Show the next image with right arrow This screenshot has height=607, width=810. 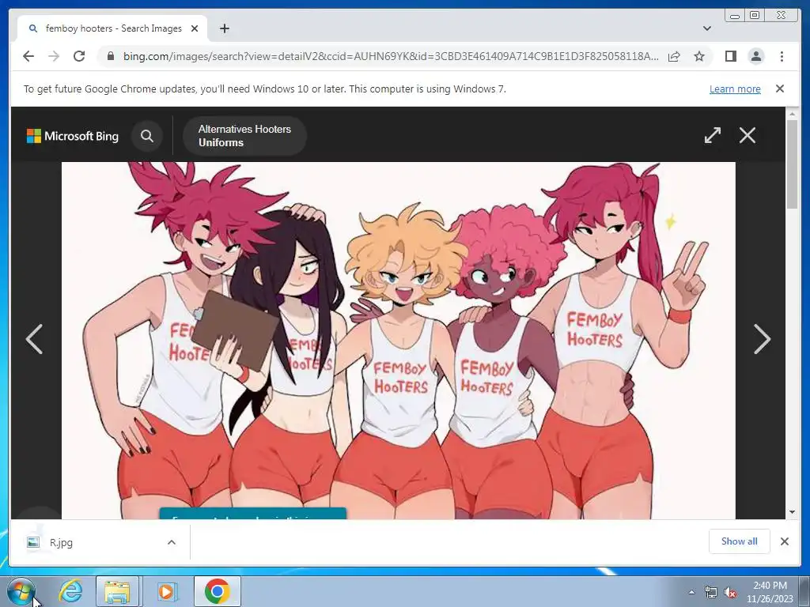point(762,339)
